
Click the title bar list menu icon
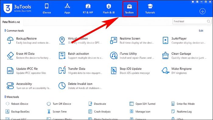tap(197, 2)
